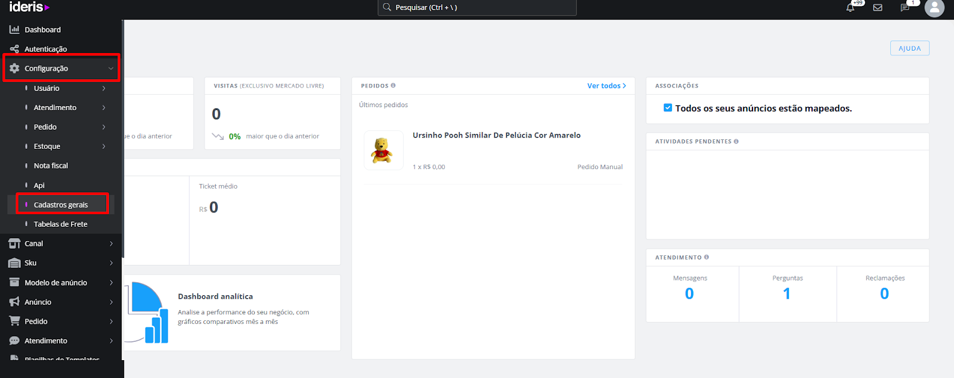
Task: Click the Pedido Manual label
Action: point(600,167)
